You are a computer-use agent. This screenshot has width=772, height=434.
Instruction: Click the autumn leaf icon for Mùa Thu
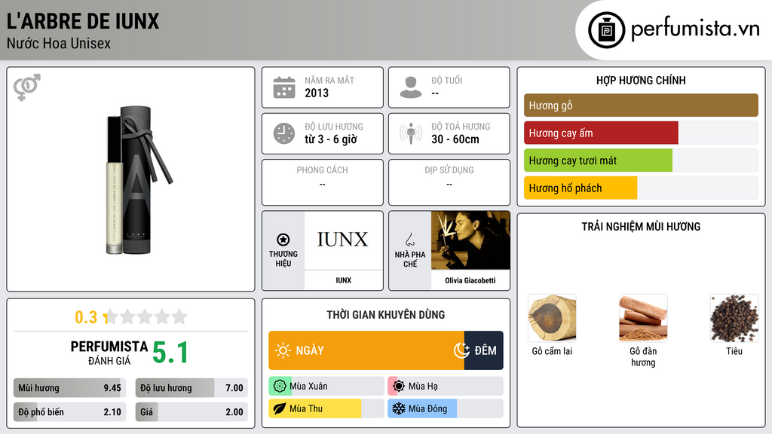pos(280,408)
